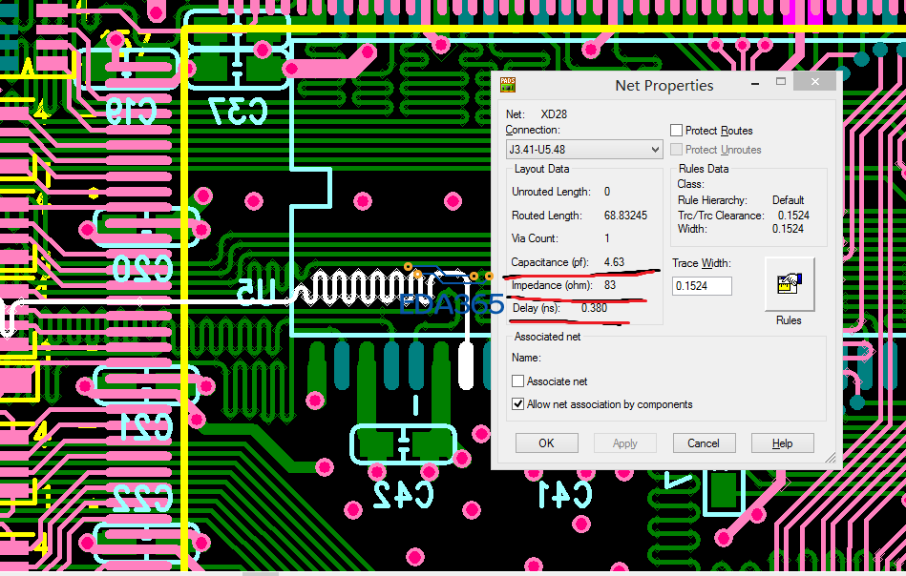Click the Via Count value 1
The image size is (906, 576).
point(606,237)
